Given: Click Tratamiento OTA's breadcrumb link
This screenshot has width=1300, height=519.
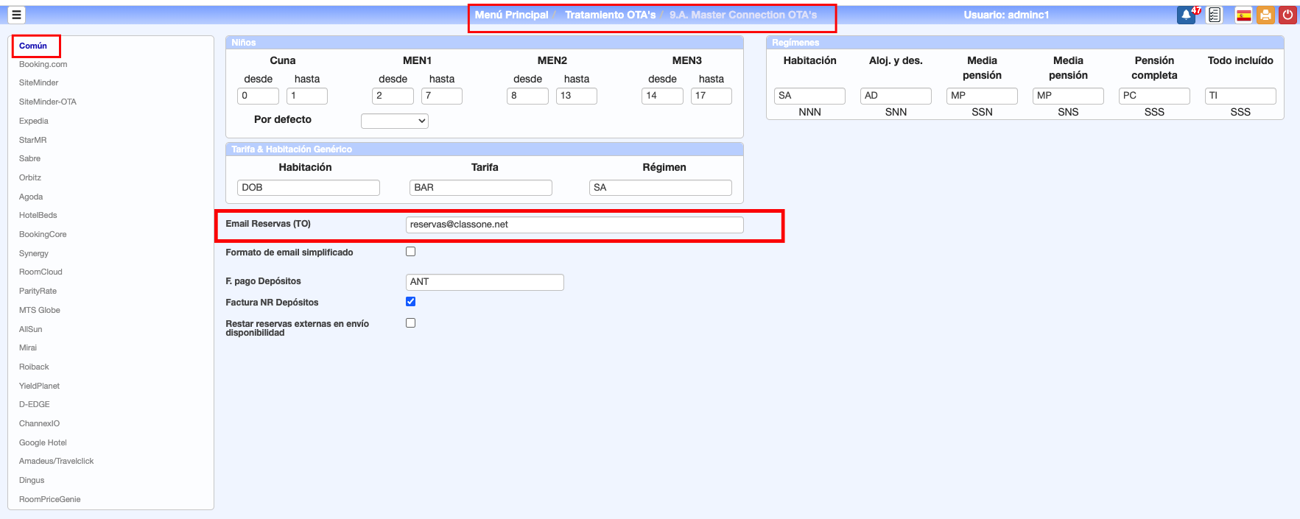Looking at the screenshot, I should click(x=610, y=15).
